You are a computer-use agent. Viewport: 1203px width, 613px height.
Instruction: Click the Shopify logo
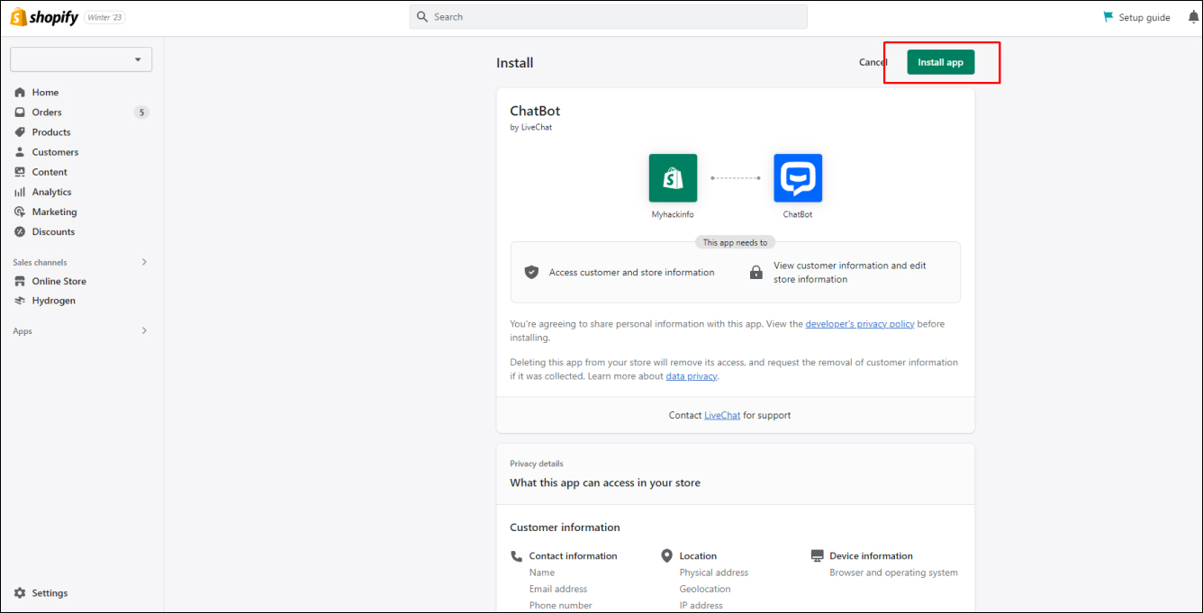click(44, 17)
